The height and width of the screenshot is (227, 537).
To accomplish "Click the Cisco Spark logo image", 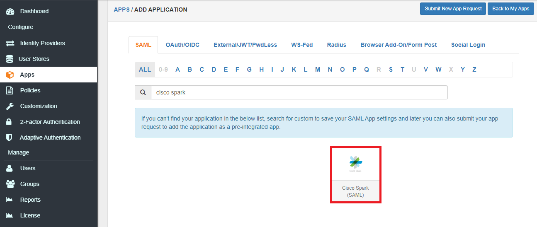I will 356,164.
